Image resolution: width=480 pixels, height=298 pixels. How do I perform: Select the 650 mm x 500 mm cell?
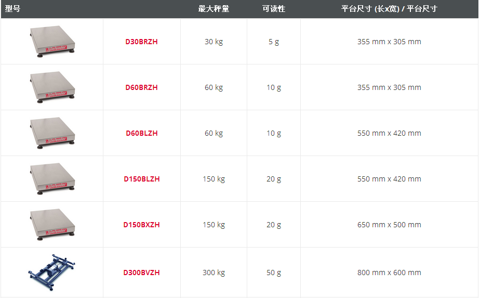pos(389,225)
